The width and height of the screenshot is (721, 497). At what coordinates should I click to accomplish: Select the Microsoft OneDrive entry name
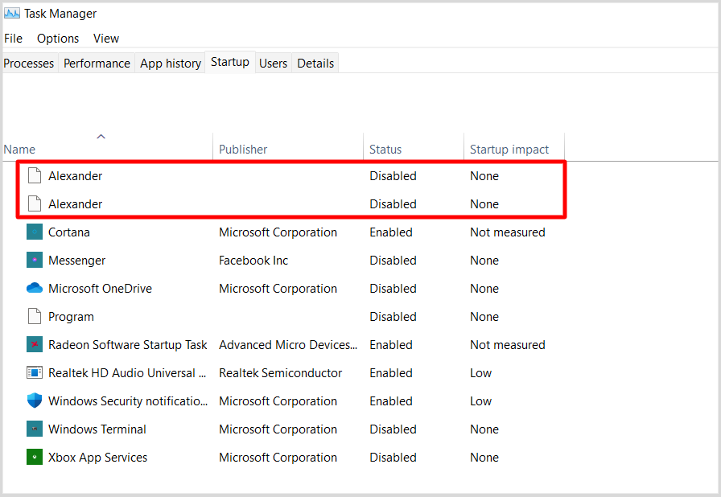coord(101,289)
